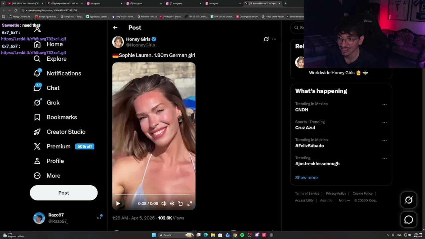Open Ads info footer link
This screenshot has height=239, width=425.
click(x=326, y=200)
